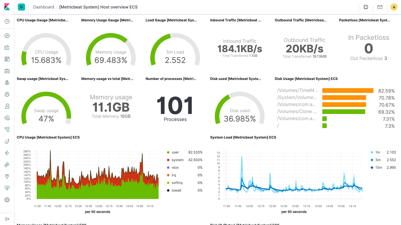The image size is (401, 225).
Task: Open the Recently viewed clock icon
Action: coord(7,21)
